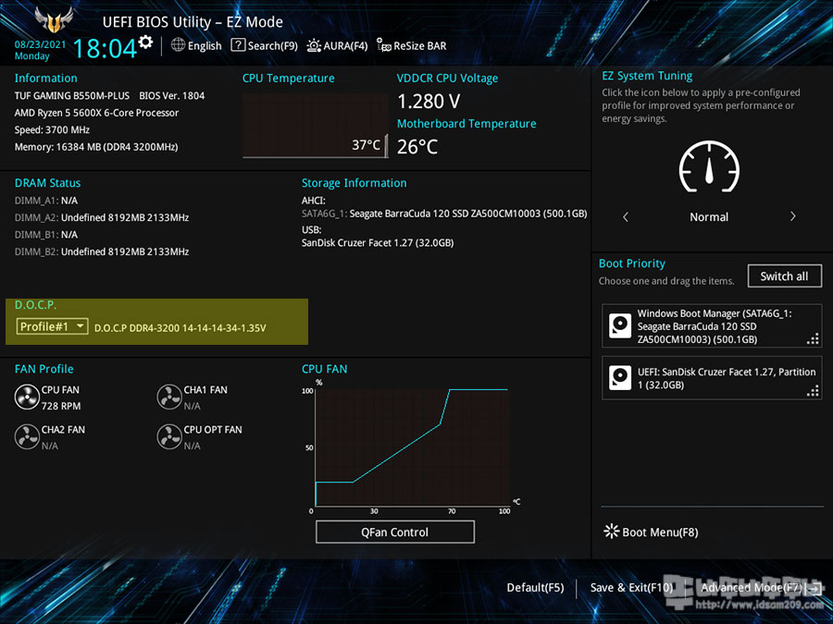Click D.O.C.P DDR4-3200 14-14-14-34-1.35V text
The width and height of the screenshot is (833, 624).
pyautogui.click(x=180, y=328)
